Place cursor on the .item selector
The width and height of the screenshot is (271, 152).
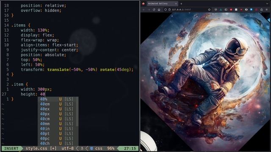(17, 84)
